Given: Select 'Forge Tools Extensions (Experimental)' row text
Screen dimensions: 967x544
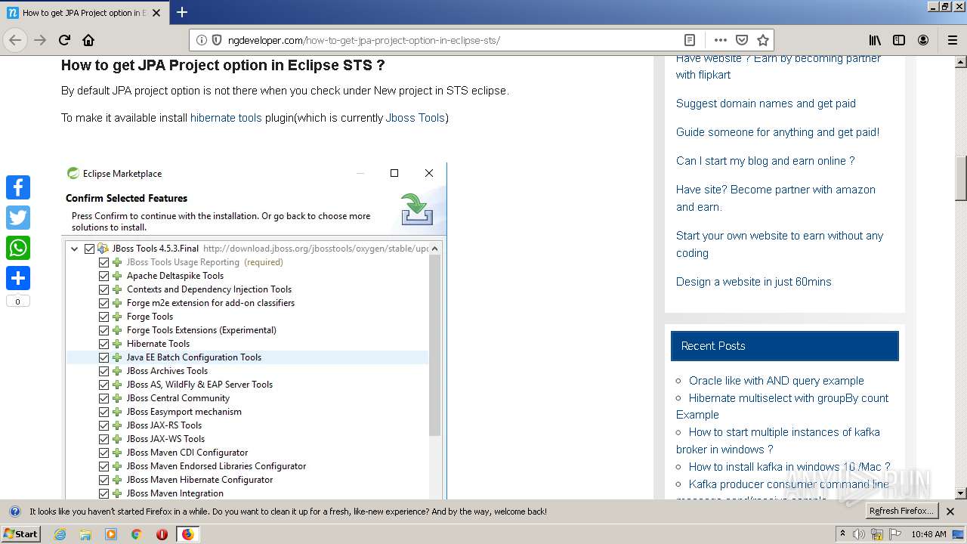Looking at the screenshot, I should point(201,330).
